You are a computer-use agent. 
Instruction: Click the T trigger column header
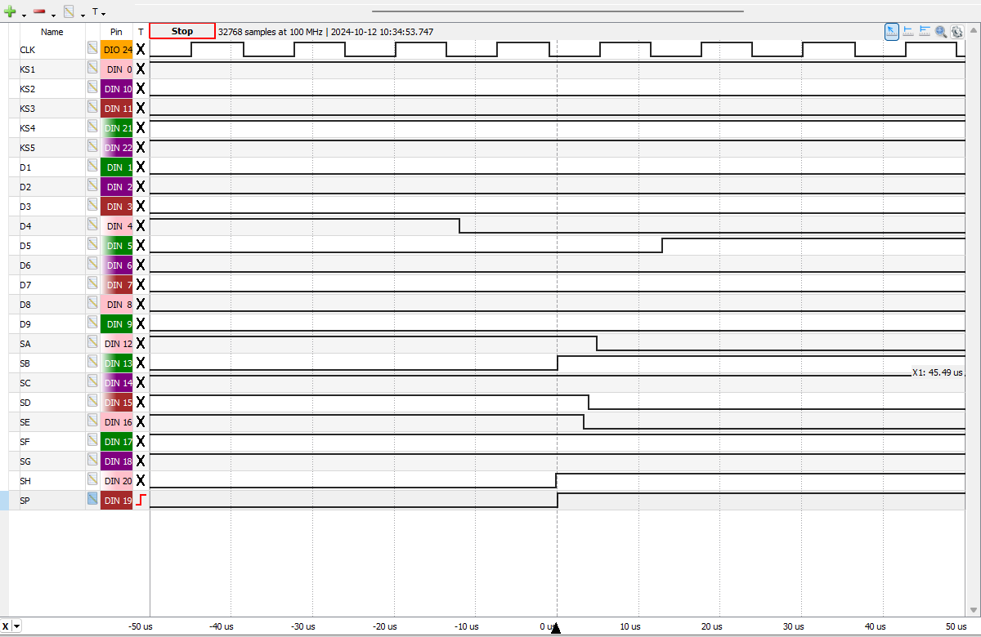141,32
